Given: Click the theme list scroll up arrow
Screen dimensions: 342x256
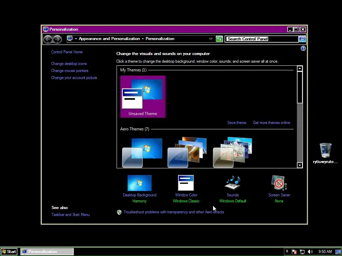Looking at the screenshot, I should point(300,69).
